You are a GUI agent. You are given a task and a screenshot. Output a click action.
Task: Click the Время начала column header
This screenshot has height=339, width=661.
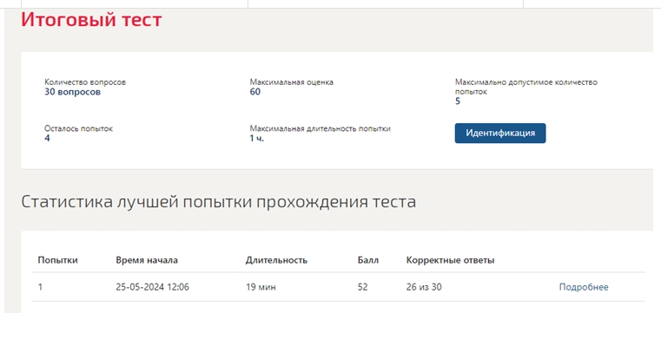(x=147, y=260)
